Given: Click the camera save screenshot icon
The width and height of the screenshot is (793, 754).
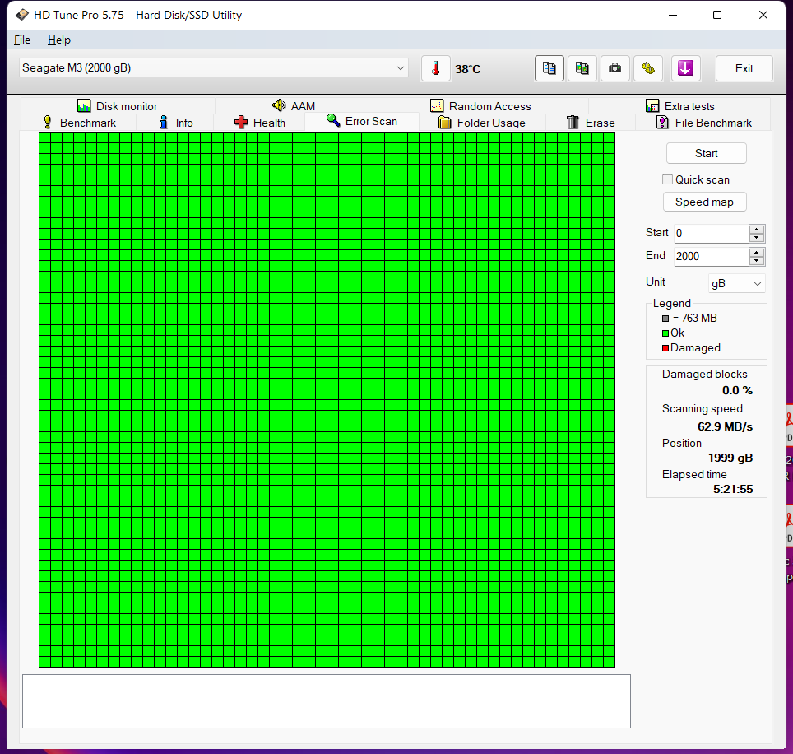Looking at the screenshot, I should (615, 68).
